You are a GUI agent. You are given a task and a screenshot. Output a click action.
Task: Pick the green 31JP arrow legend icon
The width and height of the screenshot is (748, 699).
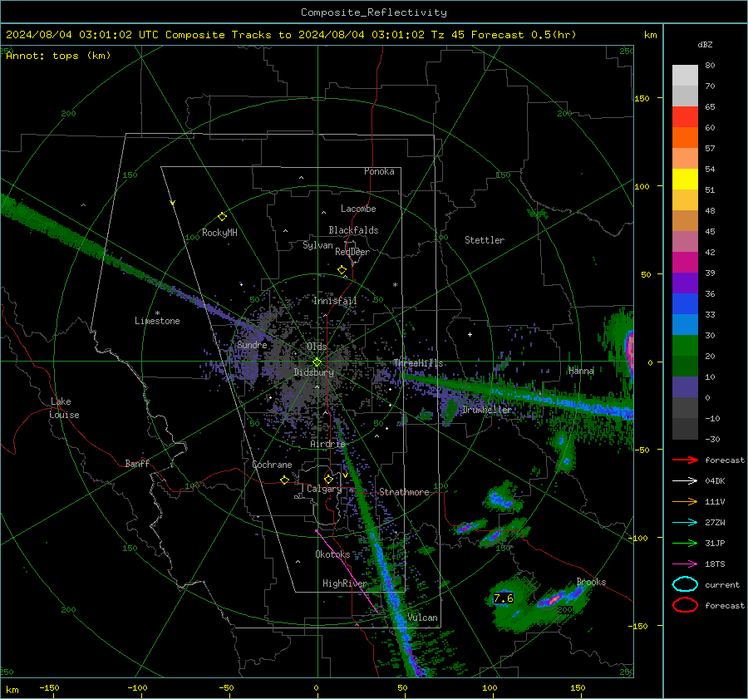click(685, 543)
